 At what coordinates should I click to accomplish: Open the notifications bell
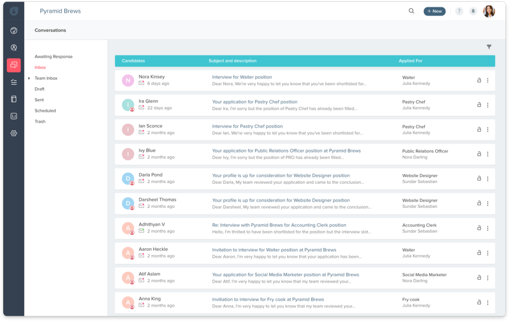[473, 11]
